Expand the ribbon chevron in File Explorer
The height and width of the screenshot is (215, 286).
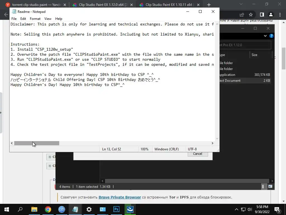point(265,36)
